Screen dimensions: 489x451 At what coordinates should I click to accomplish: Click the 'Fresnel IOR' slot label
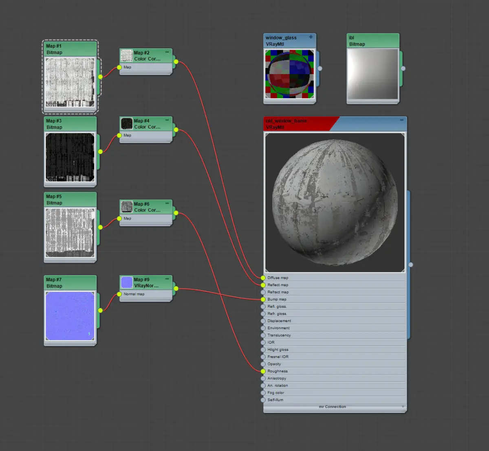pos(278,357)
